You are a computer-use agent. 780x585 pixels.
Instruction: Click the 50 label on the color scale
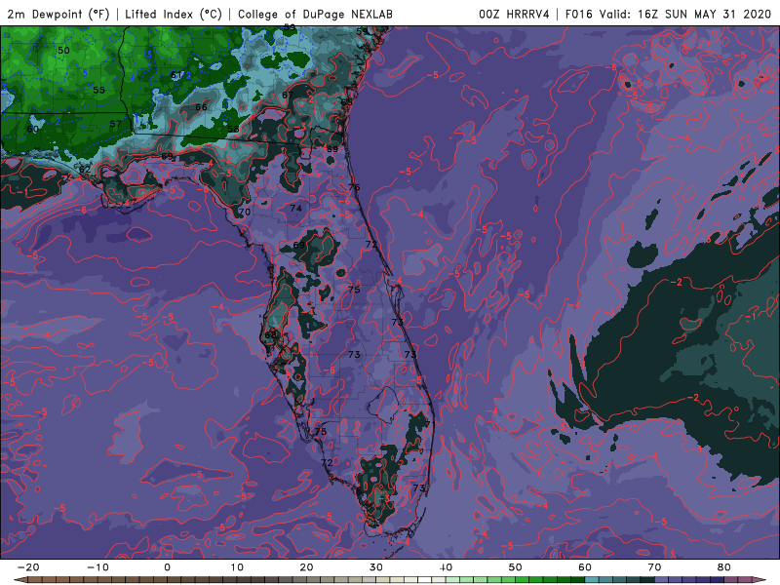(516, 567)
